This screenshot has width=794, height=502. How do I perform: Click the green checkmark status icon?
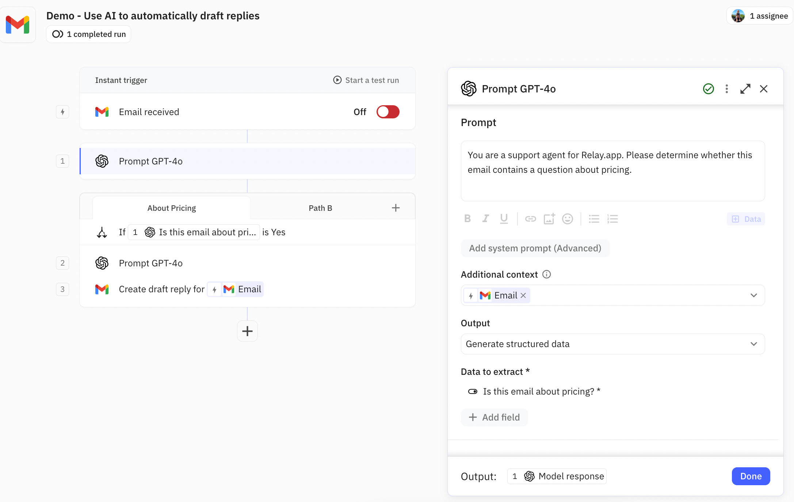click(x=708, y=89)
